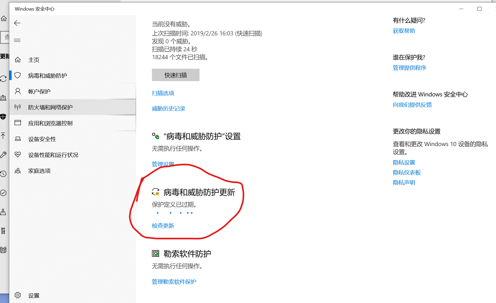This screenshot has height=303, width=496.
Task: Click the developer tools icon in background Settings
Action: pyautogui.click(x=3, y=231)
